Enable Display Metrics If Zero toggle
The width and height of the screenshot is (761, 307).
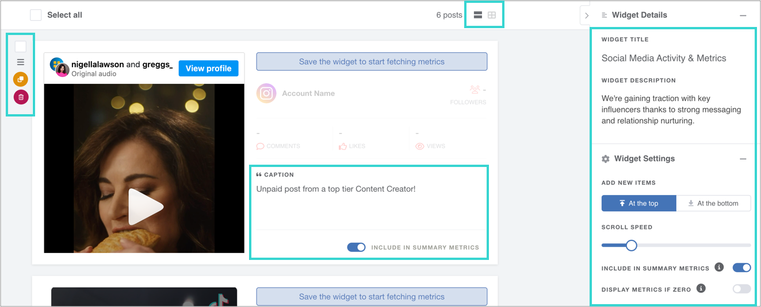741,289
